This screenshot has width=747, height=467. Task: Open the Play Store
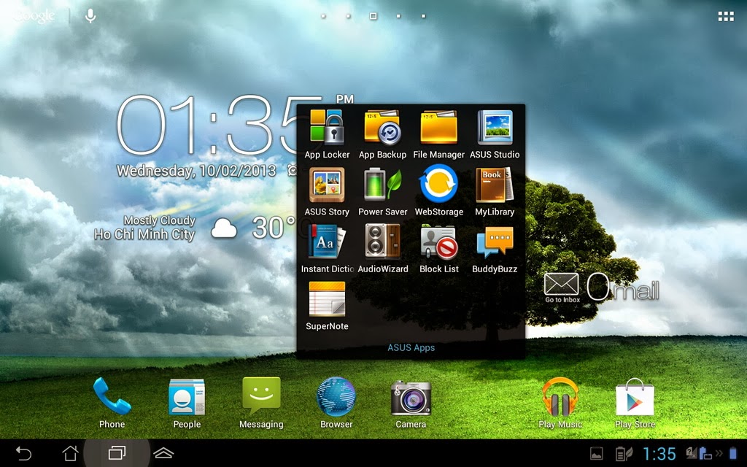click(635, 396)
